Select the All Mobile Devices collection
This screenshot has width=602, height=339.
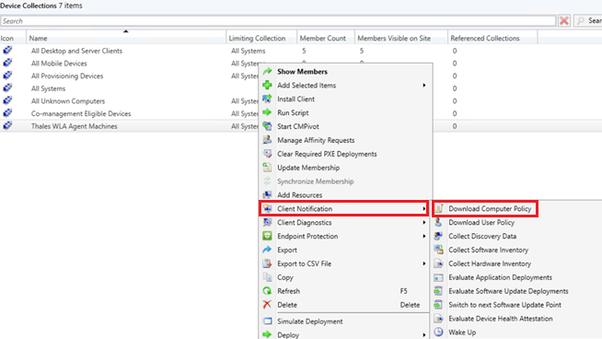pyautogui.click(x=59, y=64)
